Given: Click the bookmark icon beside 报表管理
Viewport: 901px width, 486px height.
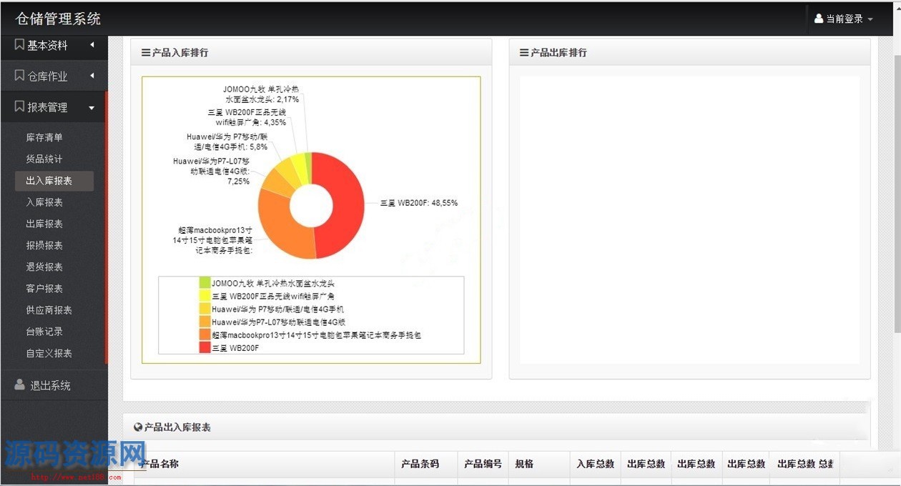Looking at the screenshot, I should 19,106.
